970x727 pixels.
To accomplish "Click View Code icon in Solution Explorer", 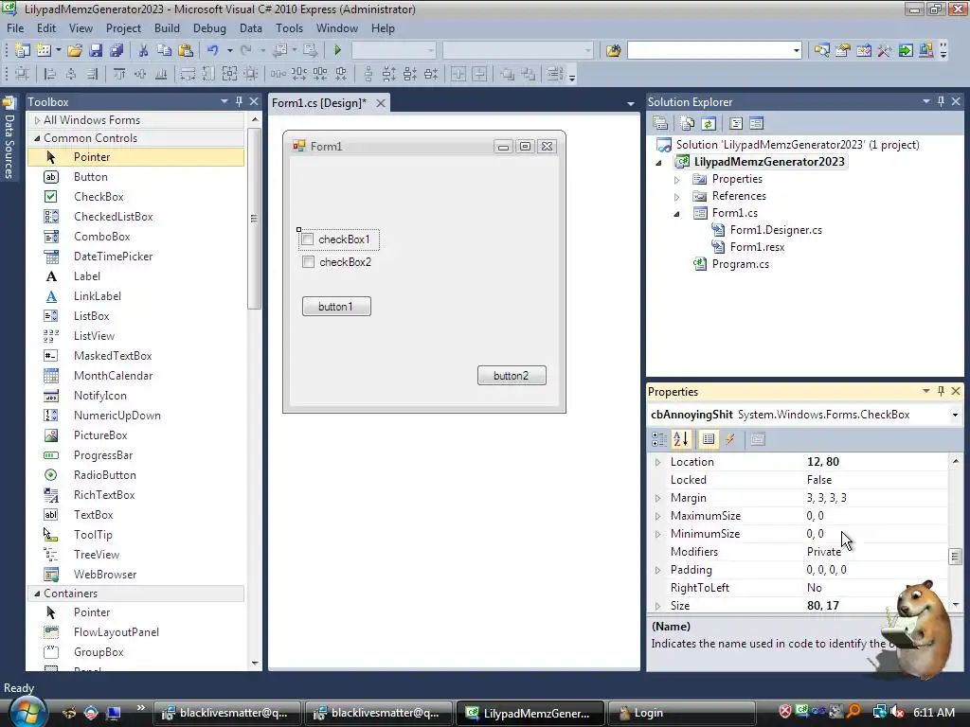I will 735,123.
